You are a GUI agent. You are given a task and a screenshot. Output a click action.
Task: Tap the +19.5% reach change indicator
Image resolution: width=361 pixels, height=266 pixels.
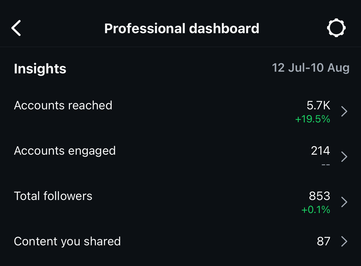pos(313,119)
